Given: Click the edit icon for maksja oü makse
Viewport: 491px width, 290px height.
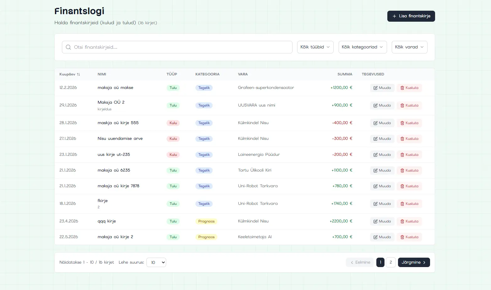Looking at the screenshot, I should click(375, 88).
